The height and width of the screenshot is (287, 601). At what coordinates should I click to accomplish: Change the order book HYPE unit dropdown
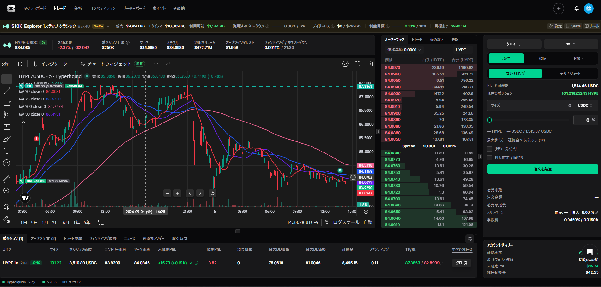463,50
